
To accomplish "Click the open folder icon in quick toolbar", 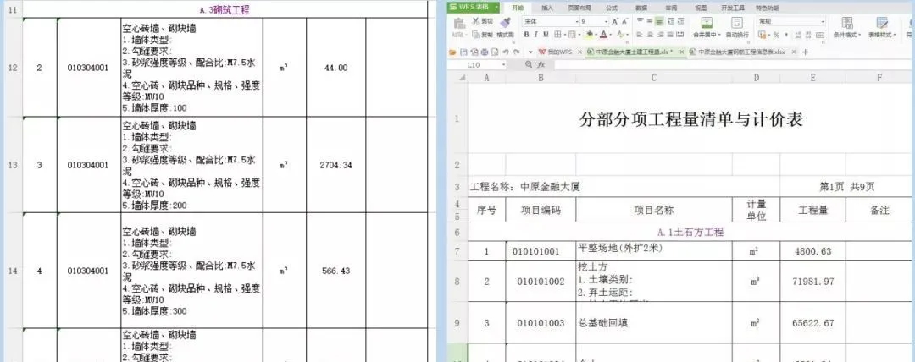I will [452, 52].
